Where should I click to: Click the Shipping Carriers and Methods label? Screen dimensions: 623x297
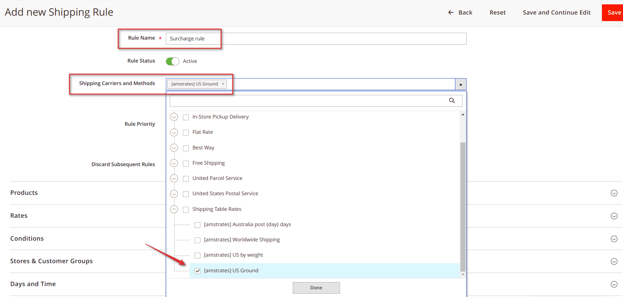[x=117, y=83]
